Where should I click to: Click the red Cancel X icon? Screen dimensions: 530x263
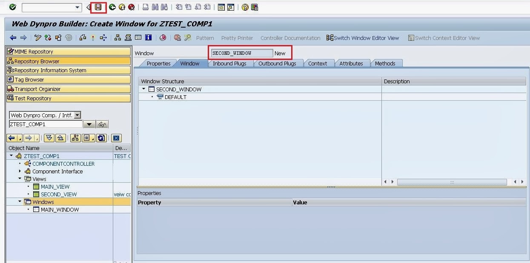coord(132,7)
